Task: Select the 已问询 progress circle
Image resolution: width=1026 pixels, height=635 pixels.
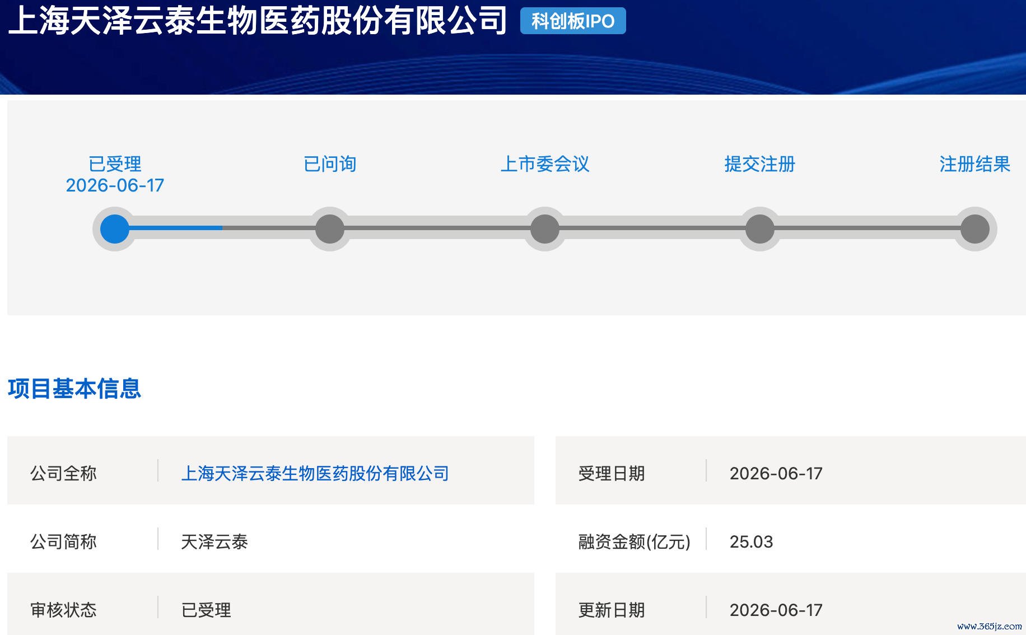Action: (x=330, y=229)
